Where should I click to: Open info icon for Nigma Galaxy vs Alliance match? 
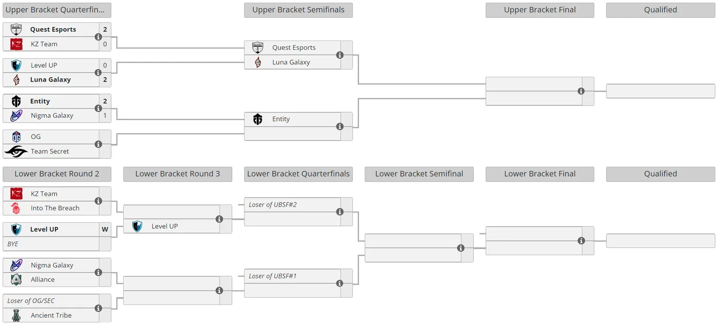98,272
